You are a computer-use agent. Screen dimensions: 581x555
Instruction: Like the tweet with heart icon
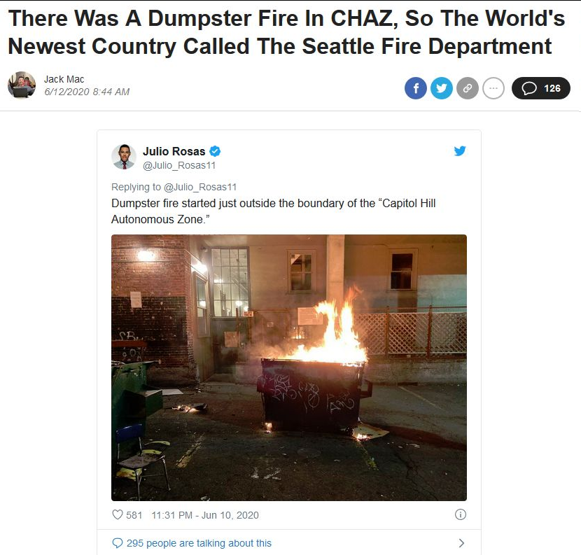(118, 514)
